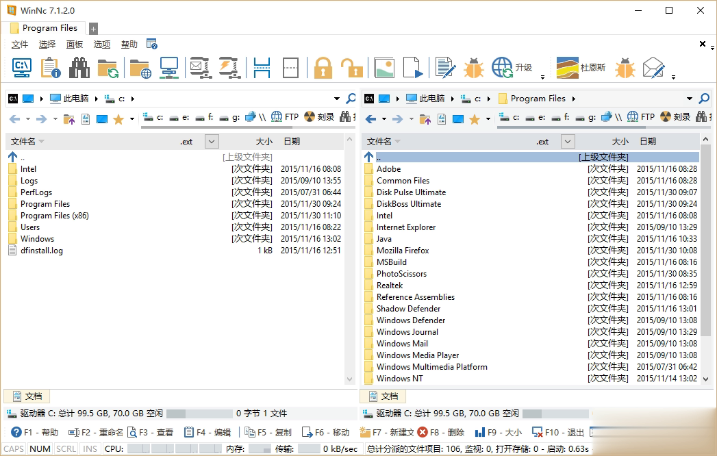Add a new tab with the plus button
The width and height of the screenshot is (717, 456).
(x=93, y=29)
